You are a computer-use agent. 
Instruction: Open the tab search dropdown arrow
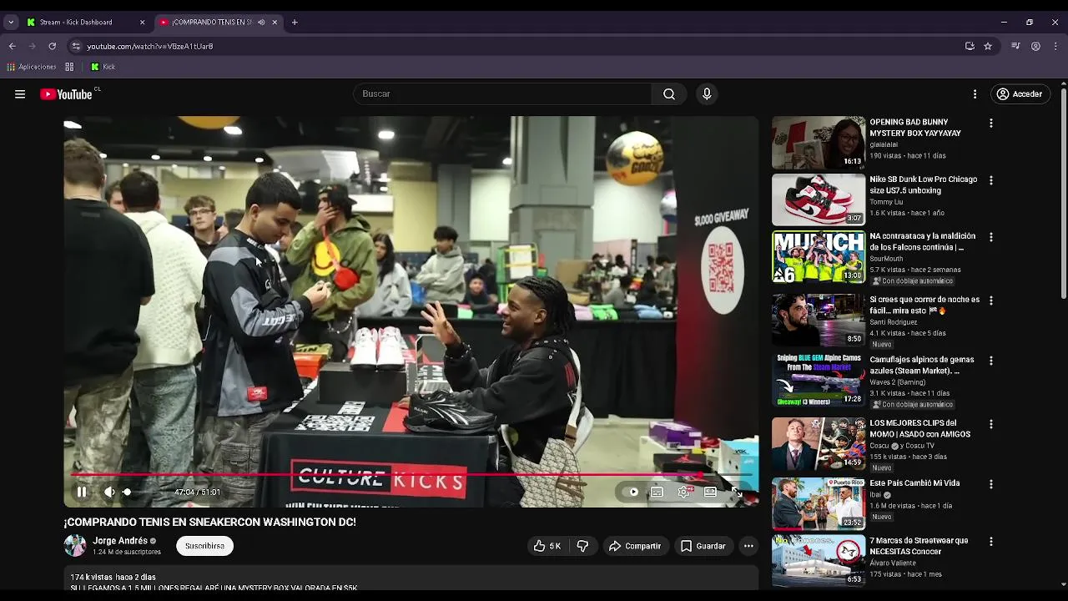pos(11,23)
